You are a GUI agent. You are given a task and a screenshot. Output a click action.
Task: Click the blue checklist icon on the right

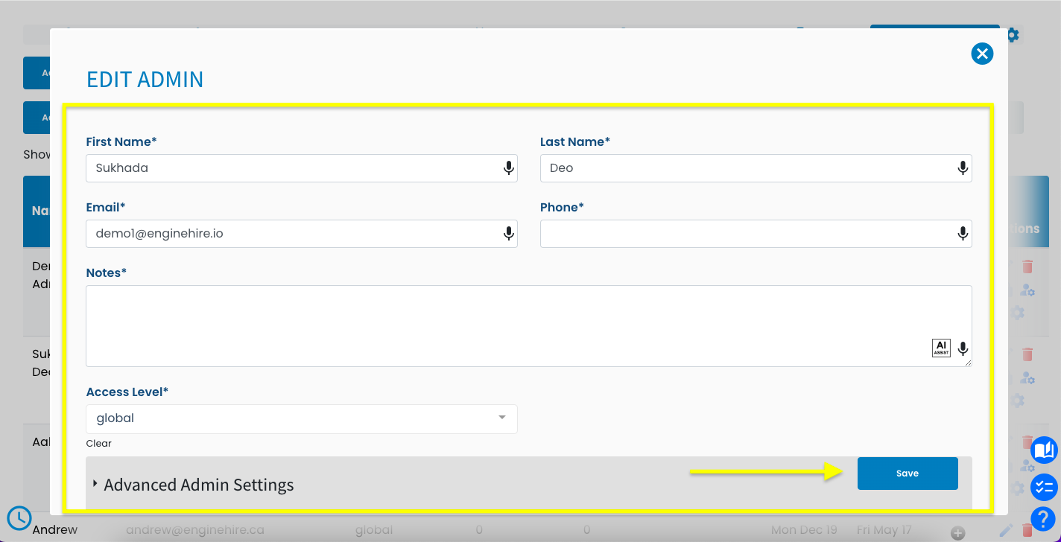click(1044, 488)
